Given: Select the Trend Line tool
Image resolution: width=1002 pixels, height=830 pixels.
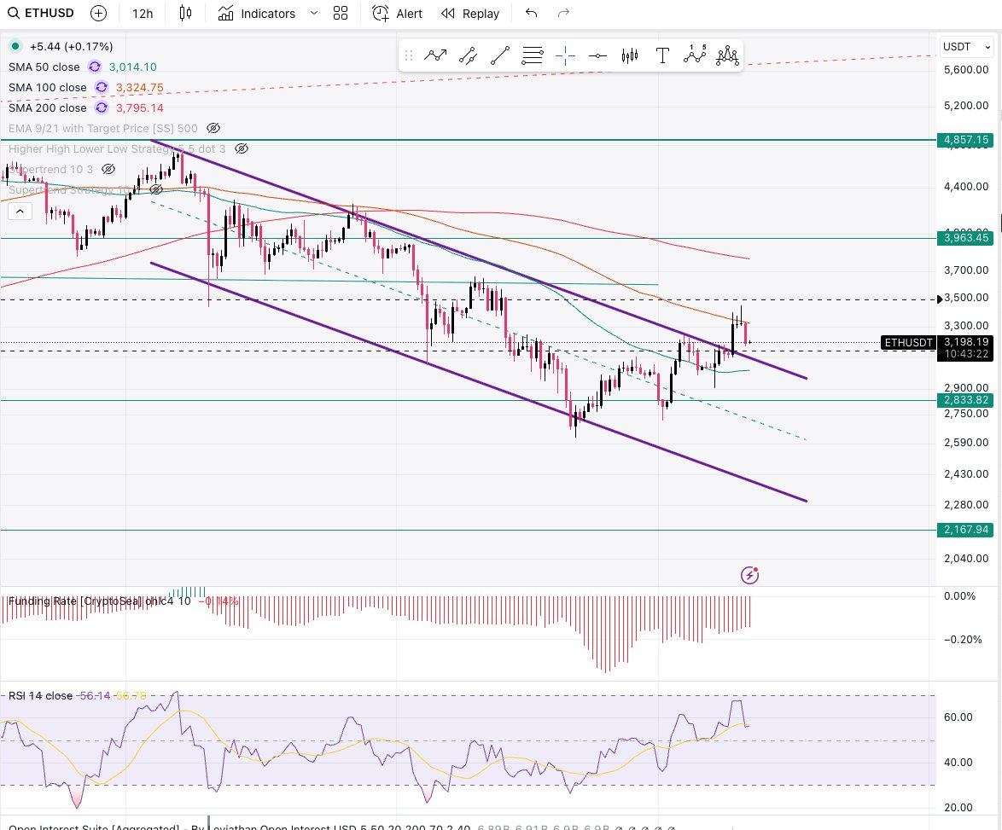Looking at the screenshot, I should [500, 55].
